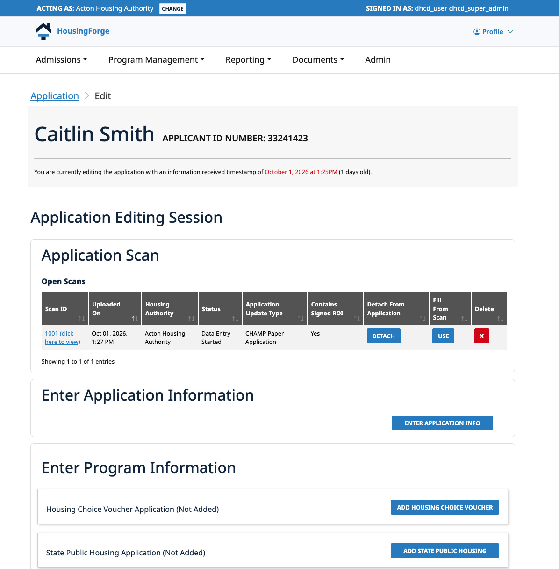This screenshot has height=569, width=559.
Task: Sort by Application Update Type arrows
Action: click(301, 319)
